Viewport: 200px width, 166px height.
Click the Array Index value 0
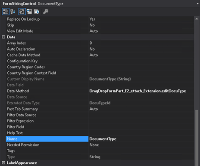point(91,43)
